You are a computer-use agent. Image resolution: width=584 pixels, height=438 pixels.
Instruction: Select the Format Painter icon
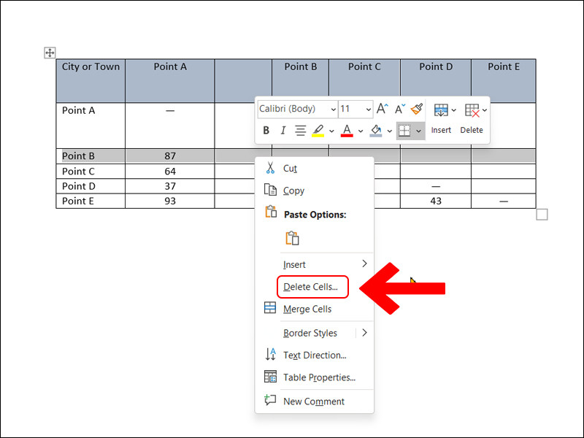pos(415,109)
